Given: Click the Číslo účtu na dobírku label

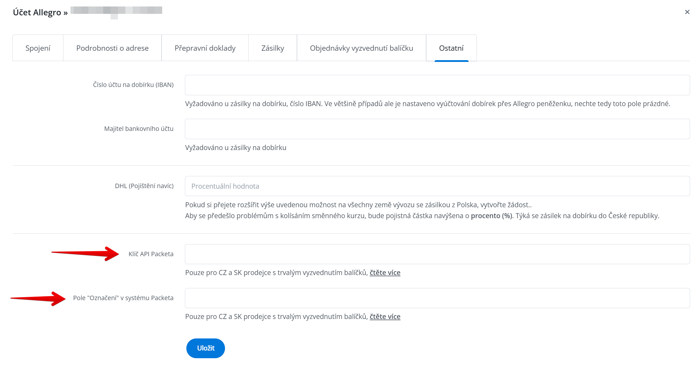Looking at the screenshot, I should coord(133,85).
